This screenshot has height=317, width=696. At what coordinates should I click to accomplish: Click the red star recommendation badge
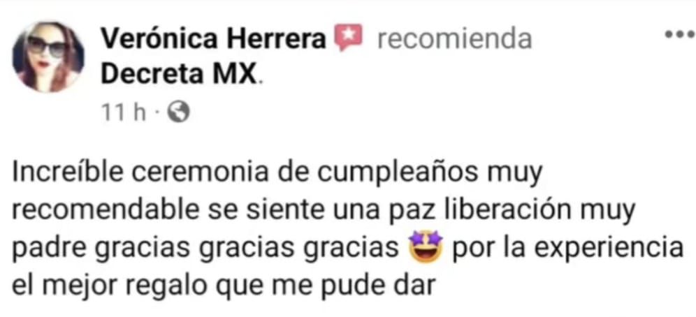(349, 37)
